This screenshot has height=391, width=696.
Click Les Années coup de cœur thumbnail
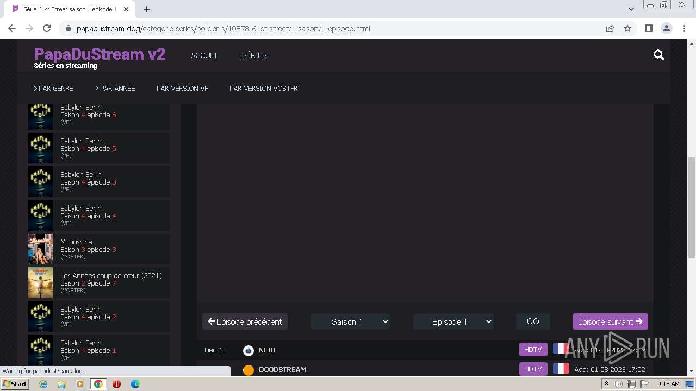pyautogui.click(x=40, y=282)
